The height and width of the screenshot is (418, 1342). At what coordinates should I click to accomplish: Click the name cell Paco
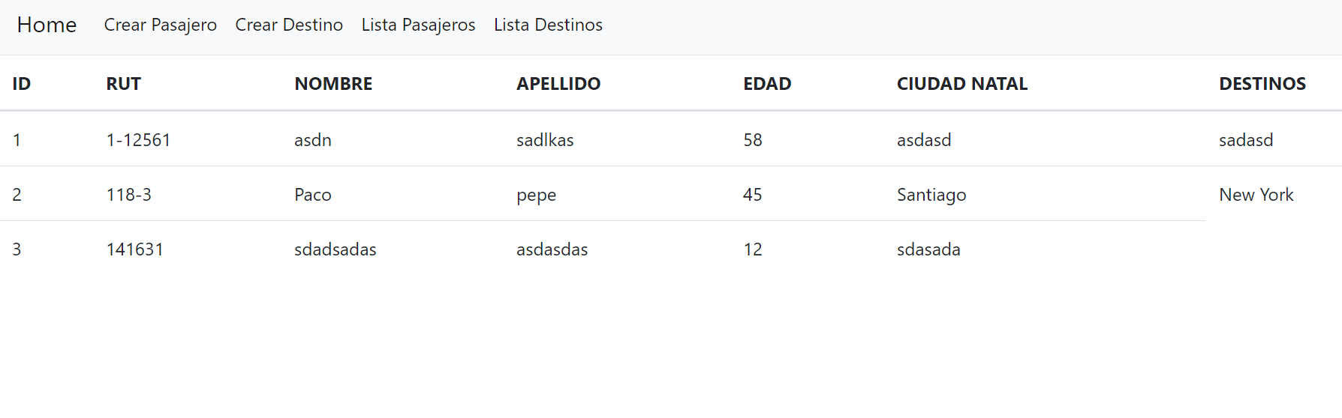[x=313, y=195]
